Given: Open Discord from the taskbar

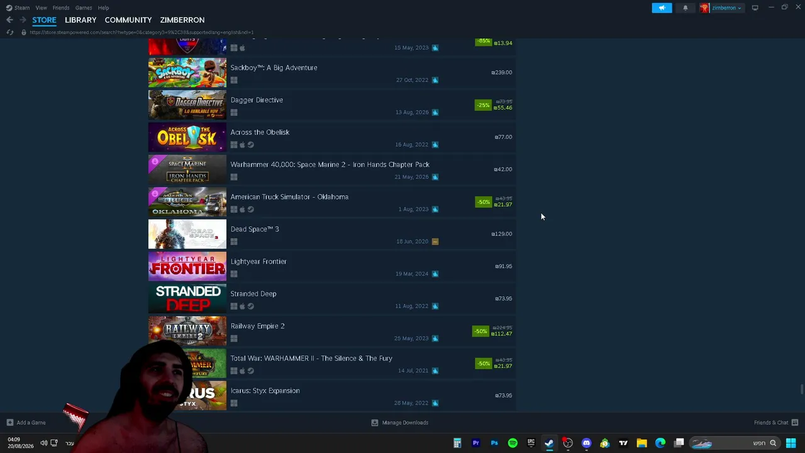Looking at the screenshot, I should click(586, 443).
